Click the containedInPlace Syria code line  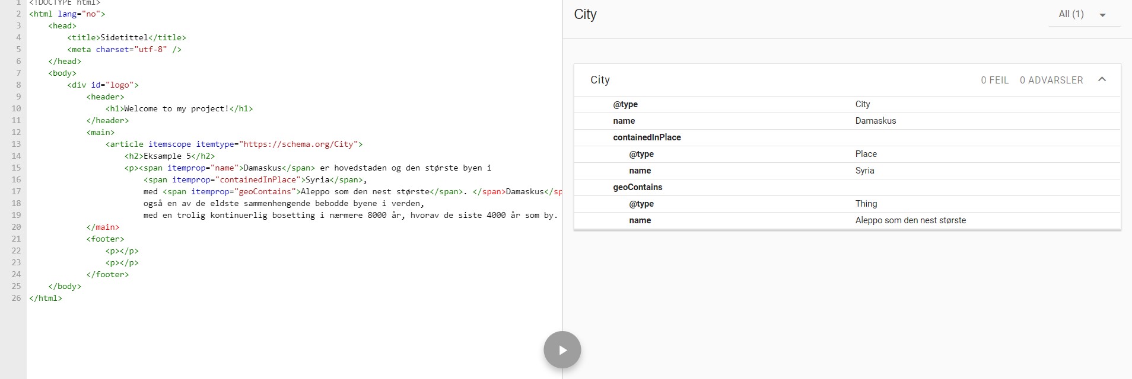point(255,179)
